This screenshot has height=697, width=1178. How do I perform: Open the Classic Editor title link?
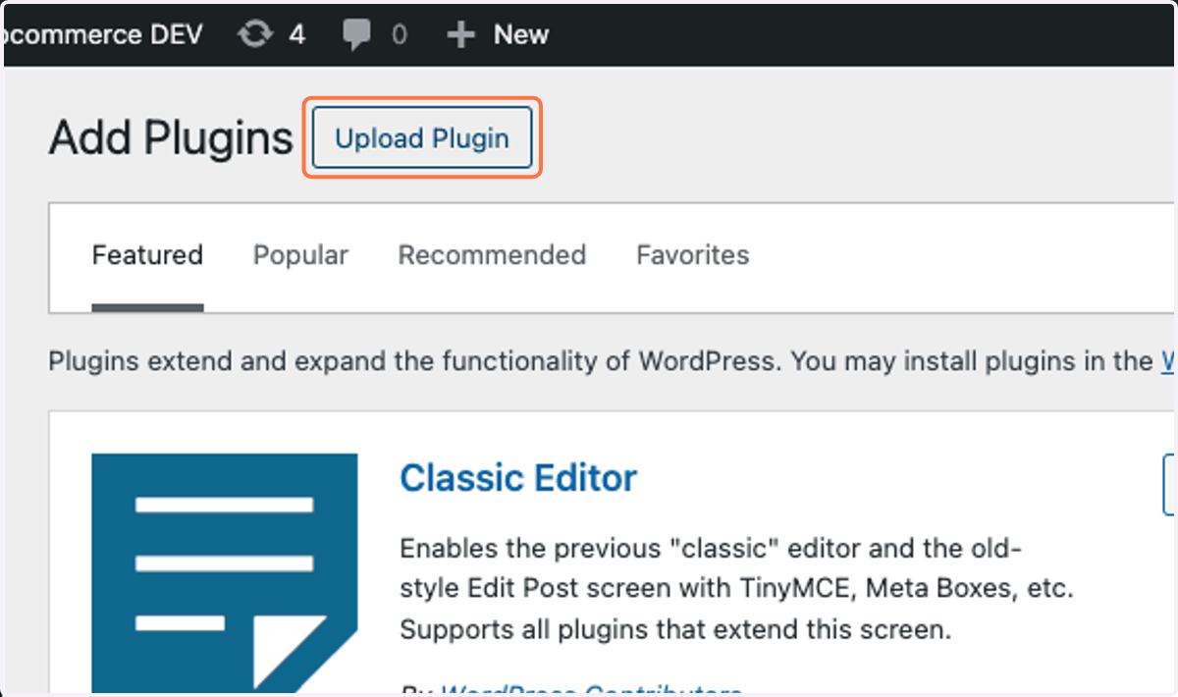tap(518, 478)
